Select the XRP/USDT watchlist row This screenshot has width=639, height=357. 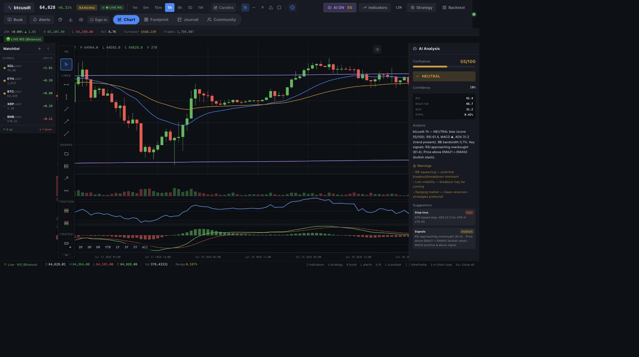(x=28, y=106)
